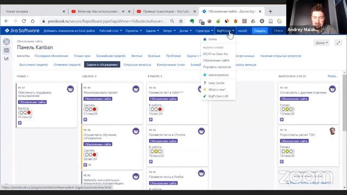The width and height of the screenshot is (347, 195).
Task: Click the assignee avatar on the Осуществить обучение card
Action: coord(136,131)
